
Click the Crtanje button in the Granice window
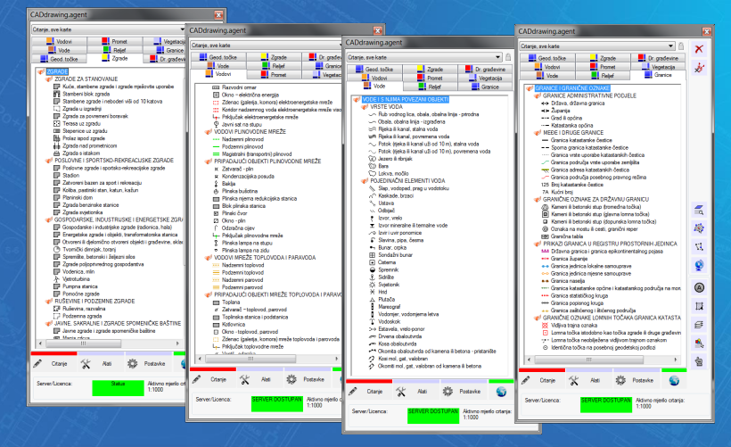(x=542, y=381)
